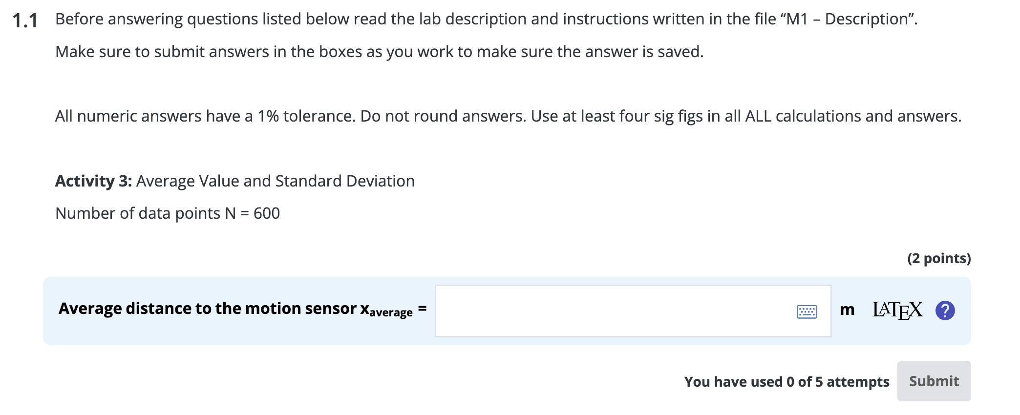Select the keyboard entry icon beside the input field

[x=806, y=311]
